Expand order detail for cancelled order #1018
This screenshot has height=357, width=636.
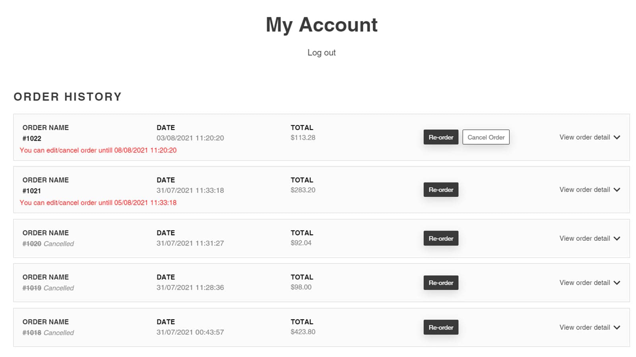click(x=589, y=327)
